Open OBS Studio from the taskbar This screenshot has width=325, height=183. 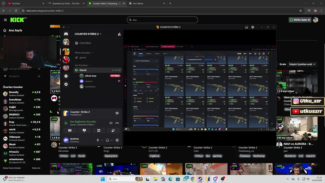[223, 179]
